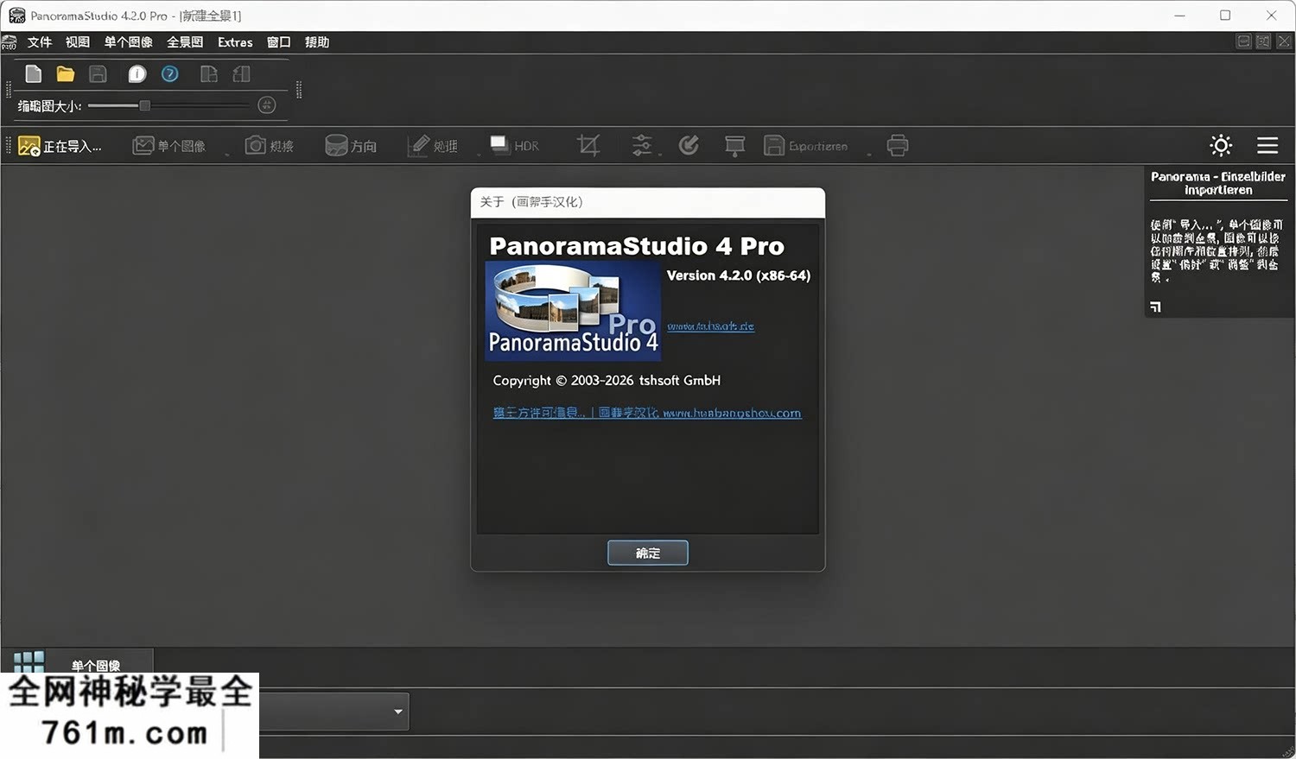Open a project with the yellow folder icon

pyautogui.click(x=66, y=74)
